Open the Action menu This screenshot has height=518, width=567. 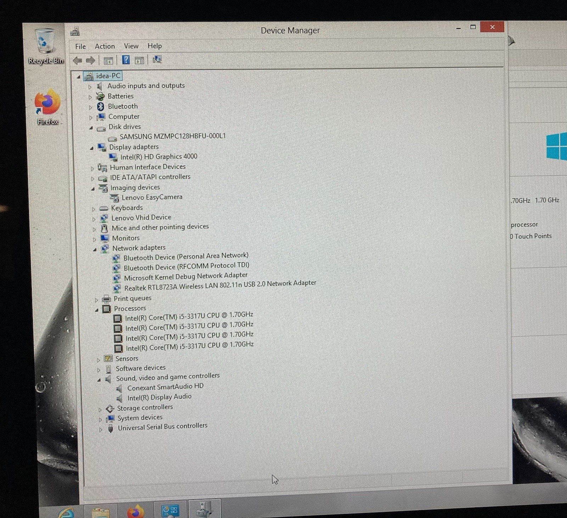105,46
